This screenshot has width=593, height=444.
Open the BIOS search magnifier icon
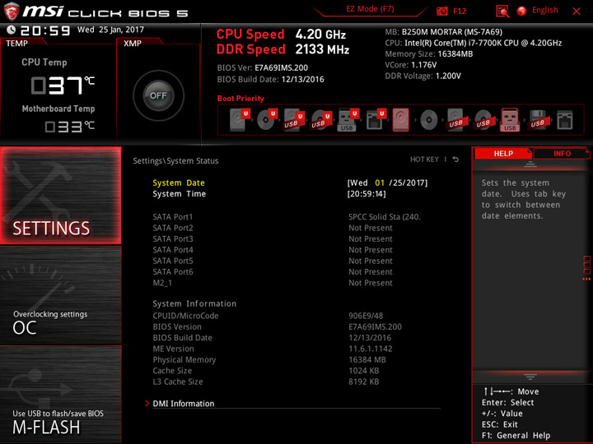pyautogui.click(x=502, y=12)
